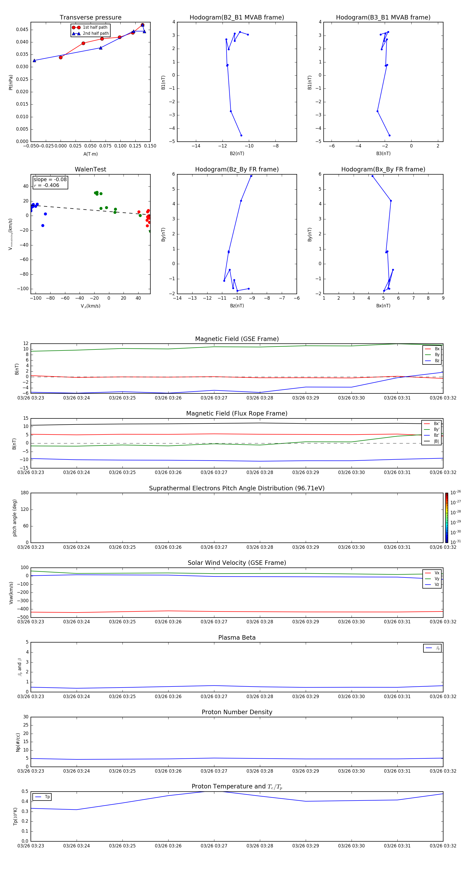The width and height of the screenshot is (474, 869).
Task: Click 'By' in GSE magnetic field legend
Action: 432,354
